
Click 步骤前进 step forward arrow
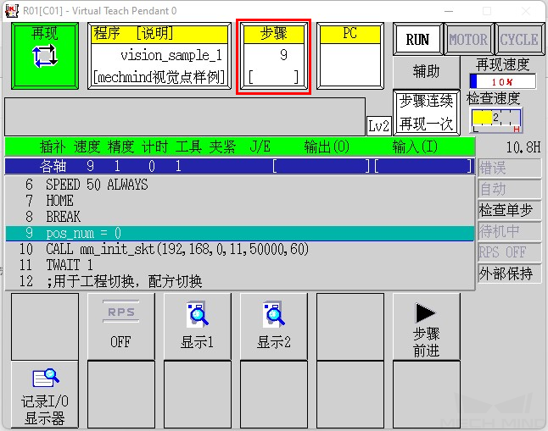[427, 326]
